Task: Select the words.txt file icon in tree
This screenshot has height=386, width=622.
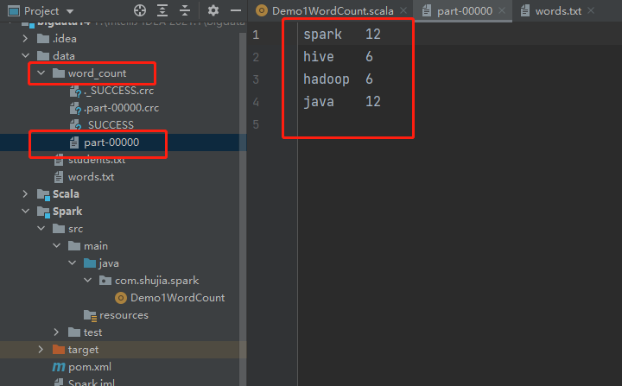Action: (59, 177)
